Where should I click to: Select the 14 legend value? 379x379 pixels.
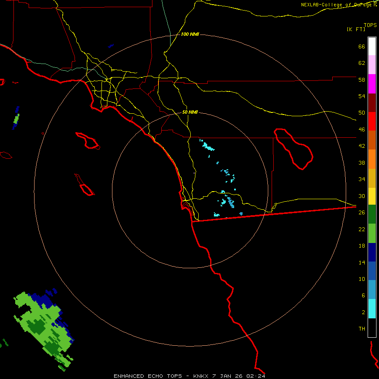tap(362, 262)
